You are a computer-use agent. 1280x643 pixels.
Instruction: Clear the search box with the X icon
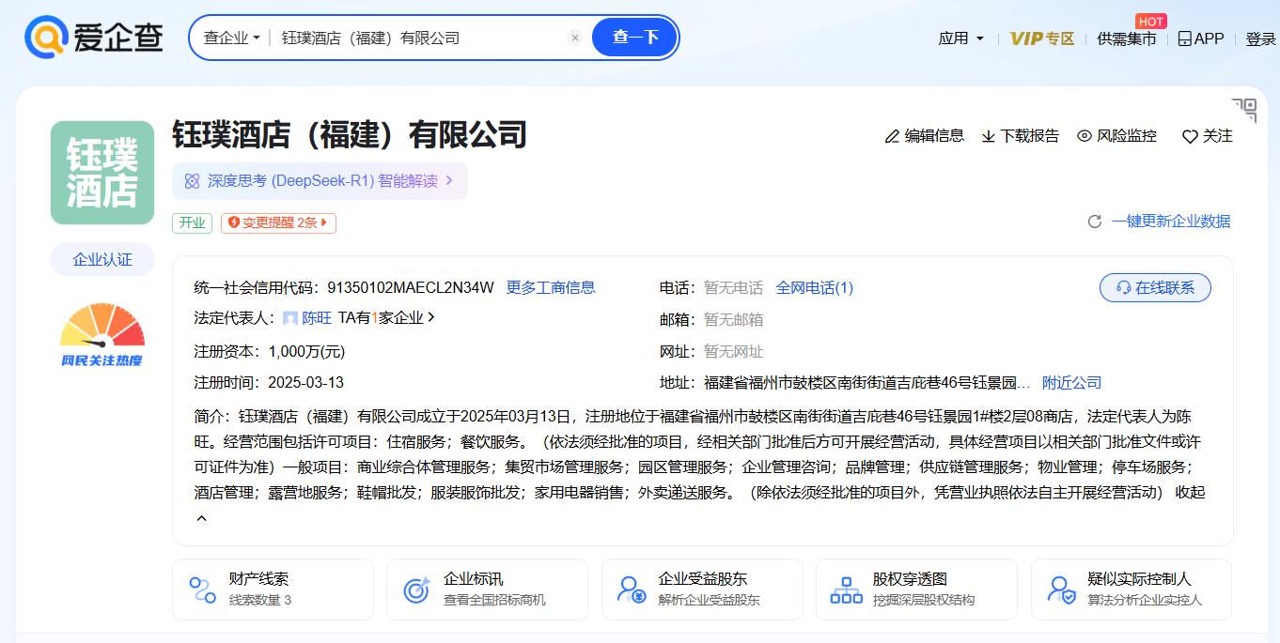[575, 38]
